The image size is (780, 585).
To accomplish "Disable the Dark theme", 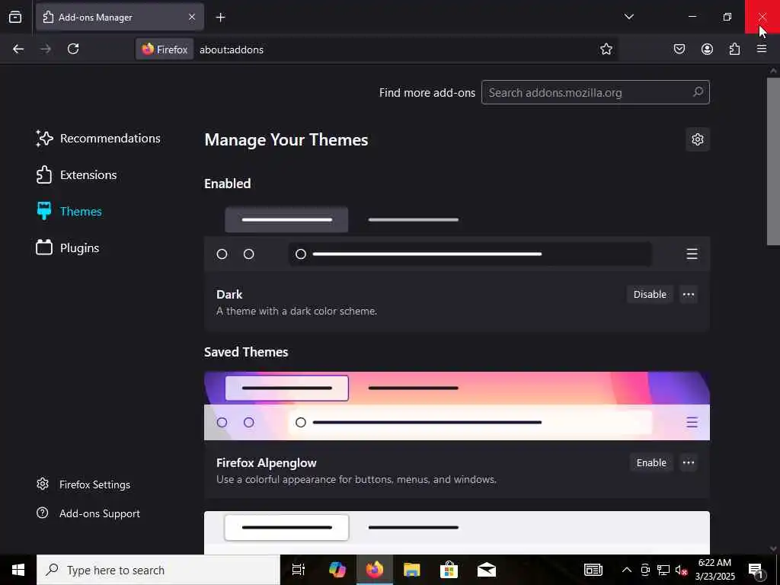I will 650,295.
